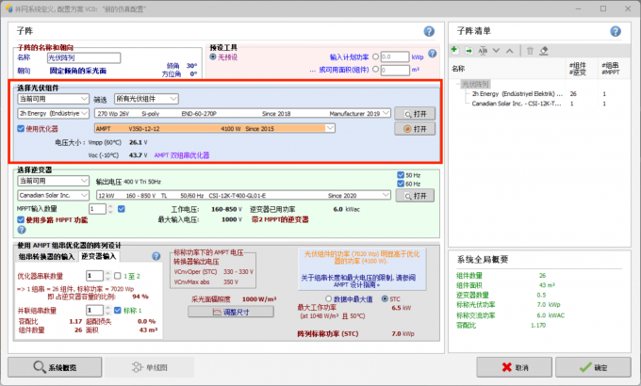Screen dimensions: 641x386
Task: Select 光伏阵列 tree node in list
Action: click(x=474, y=84)
